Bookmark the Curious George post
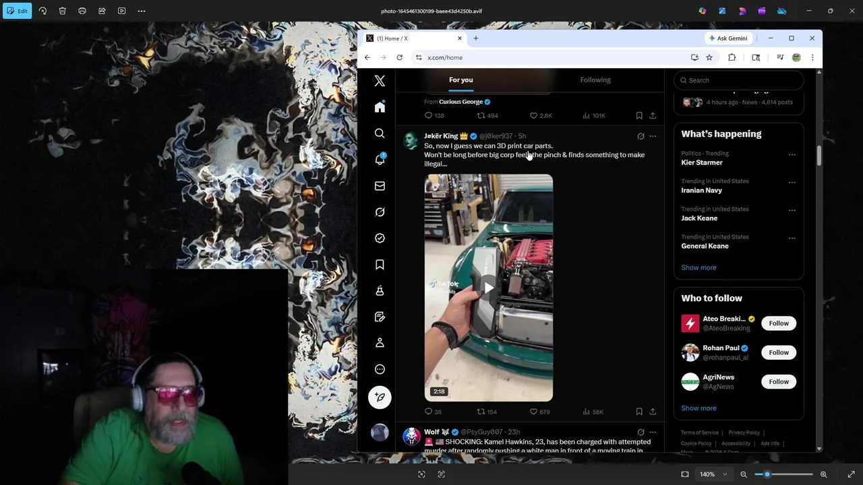863x485 pixels. click(x=639, y=116)
